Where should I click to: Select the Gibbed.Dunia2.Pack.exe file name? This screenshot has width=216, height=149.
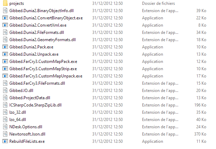[x=31, y=47]
